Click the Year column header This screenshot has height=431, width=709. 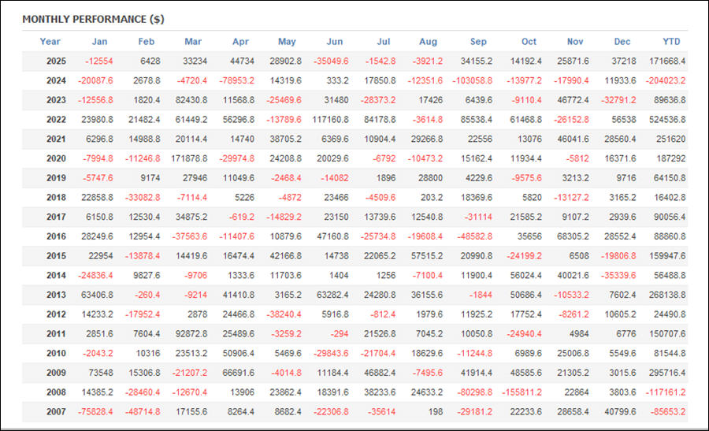tap(50, 42)
